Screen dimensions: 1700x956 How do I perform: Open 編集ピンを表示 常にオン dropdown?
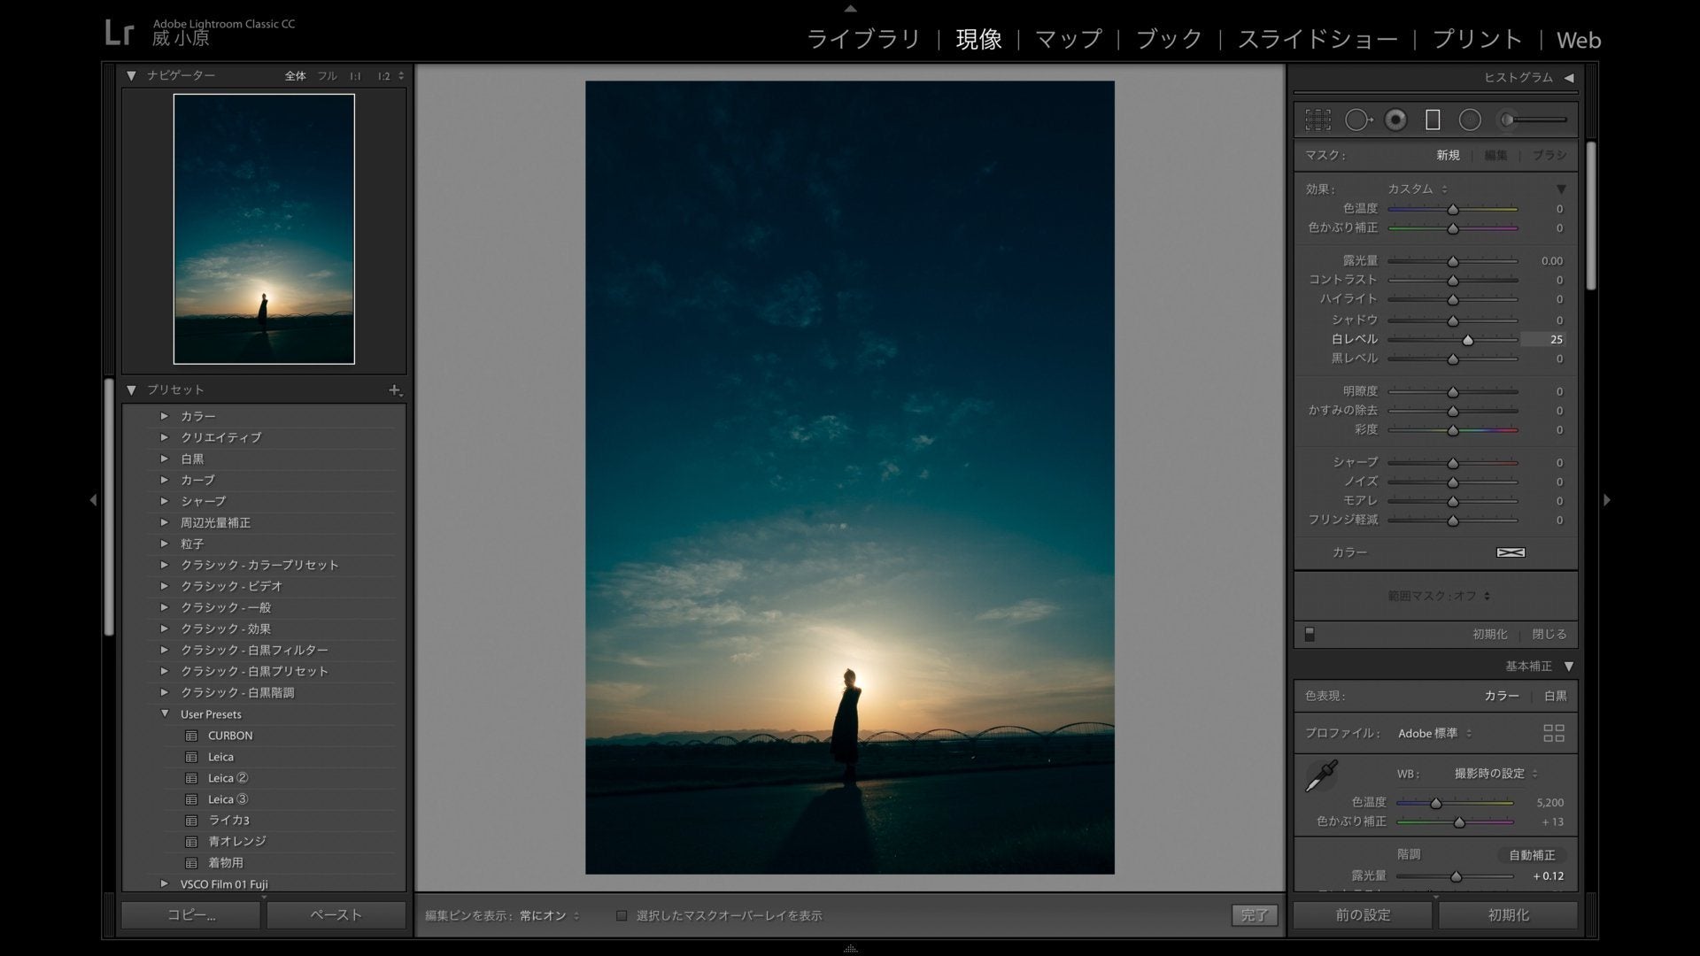(549, 916)
